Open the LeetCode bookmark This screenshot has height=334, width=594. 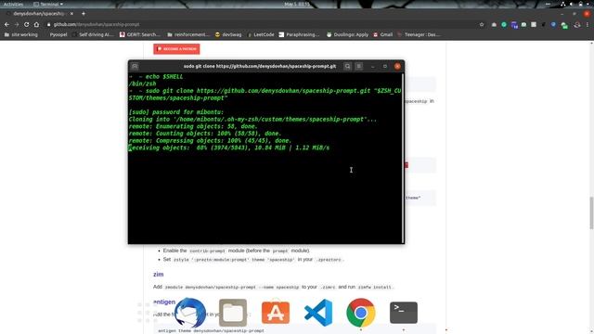[261, 34]
